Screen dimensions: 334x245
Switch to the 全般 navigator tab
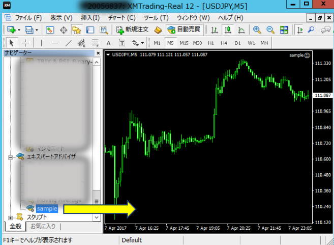coord(16,227)
